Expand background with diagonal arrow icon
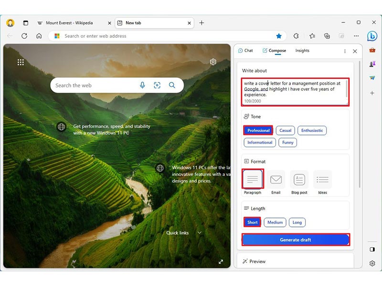This screenshot has height=286, width=382. tap(221, 262)
